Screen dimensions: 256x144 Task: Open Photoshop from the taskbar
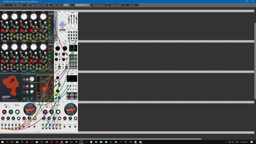42,142
